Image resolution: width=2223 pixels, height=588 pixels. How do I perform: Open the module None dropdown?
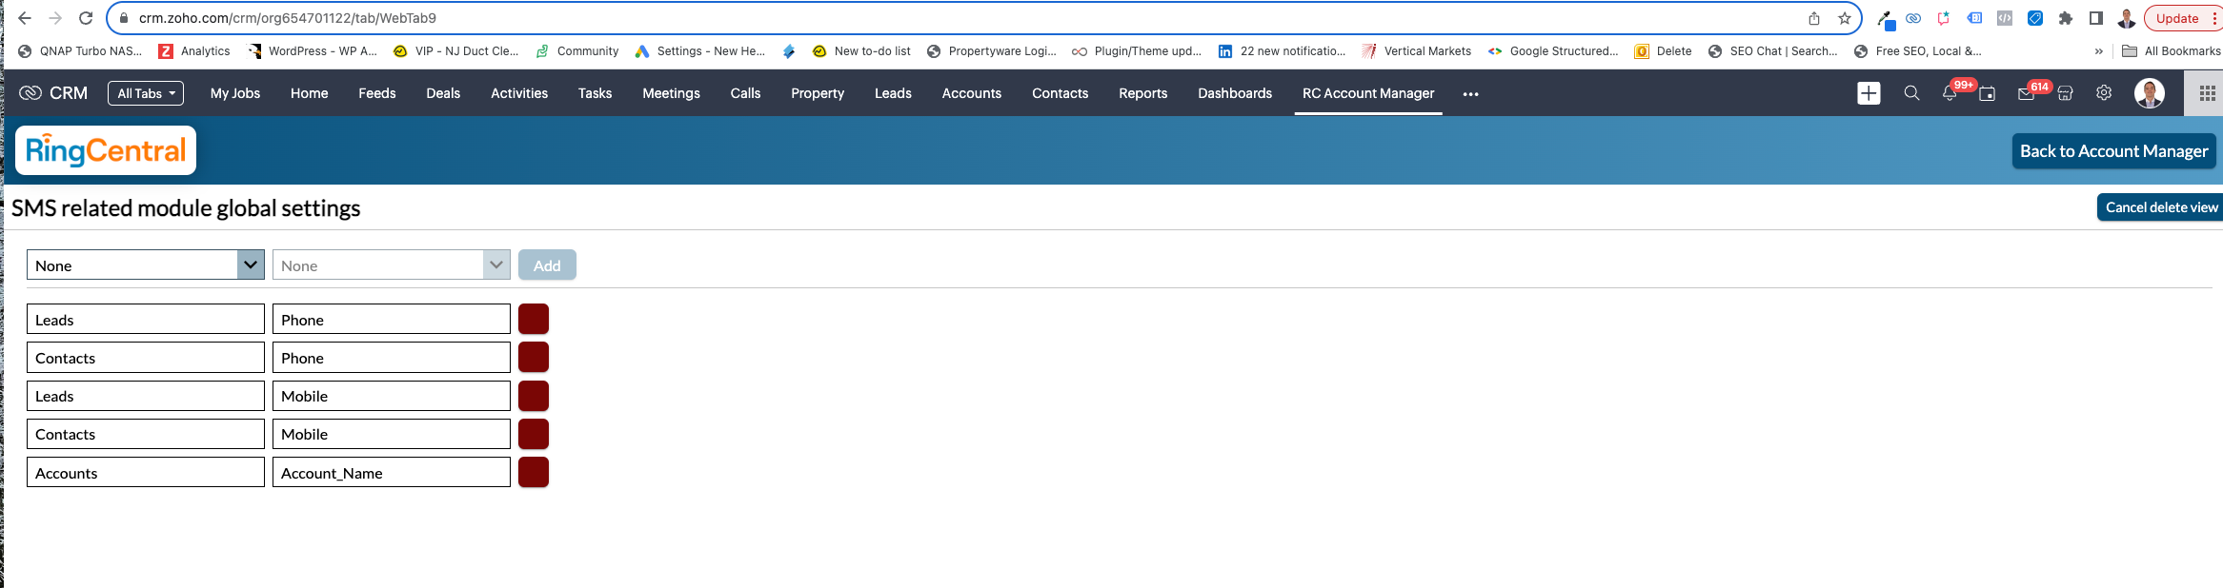[146, 265]
